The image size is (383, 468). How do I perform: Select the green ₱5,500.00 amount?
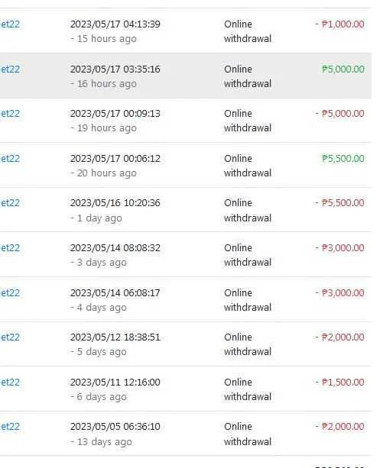tap(343, 159)
